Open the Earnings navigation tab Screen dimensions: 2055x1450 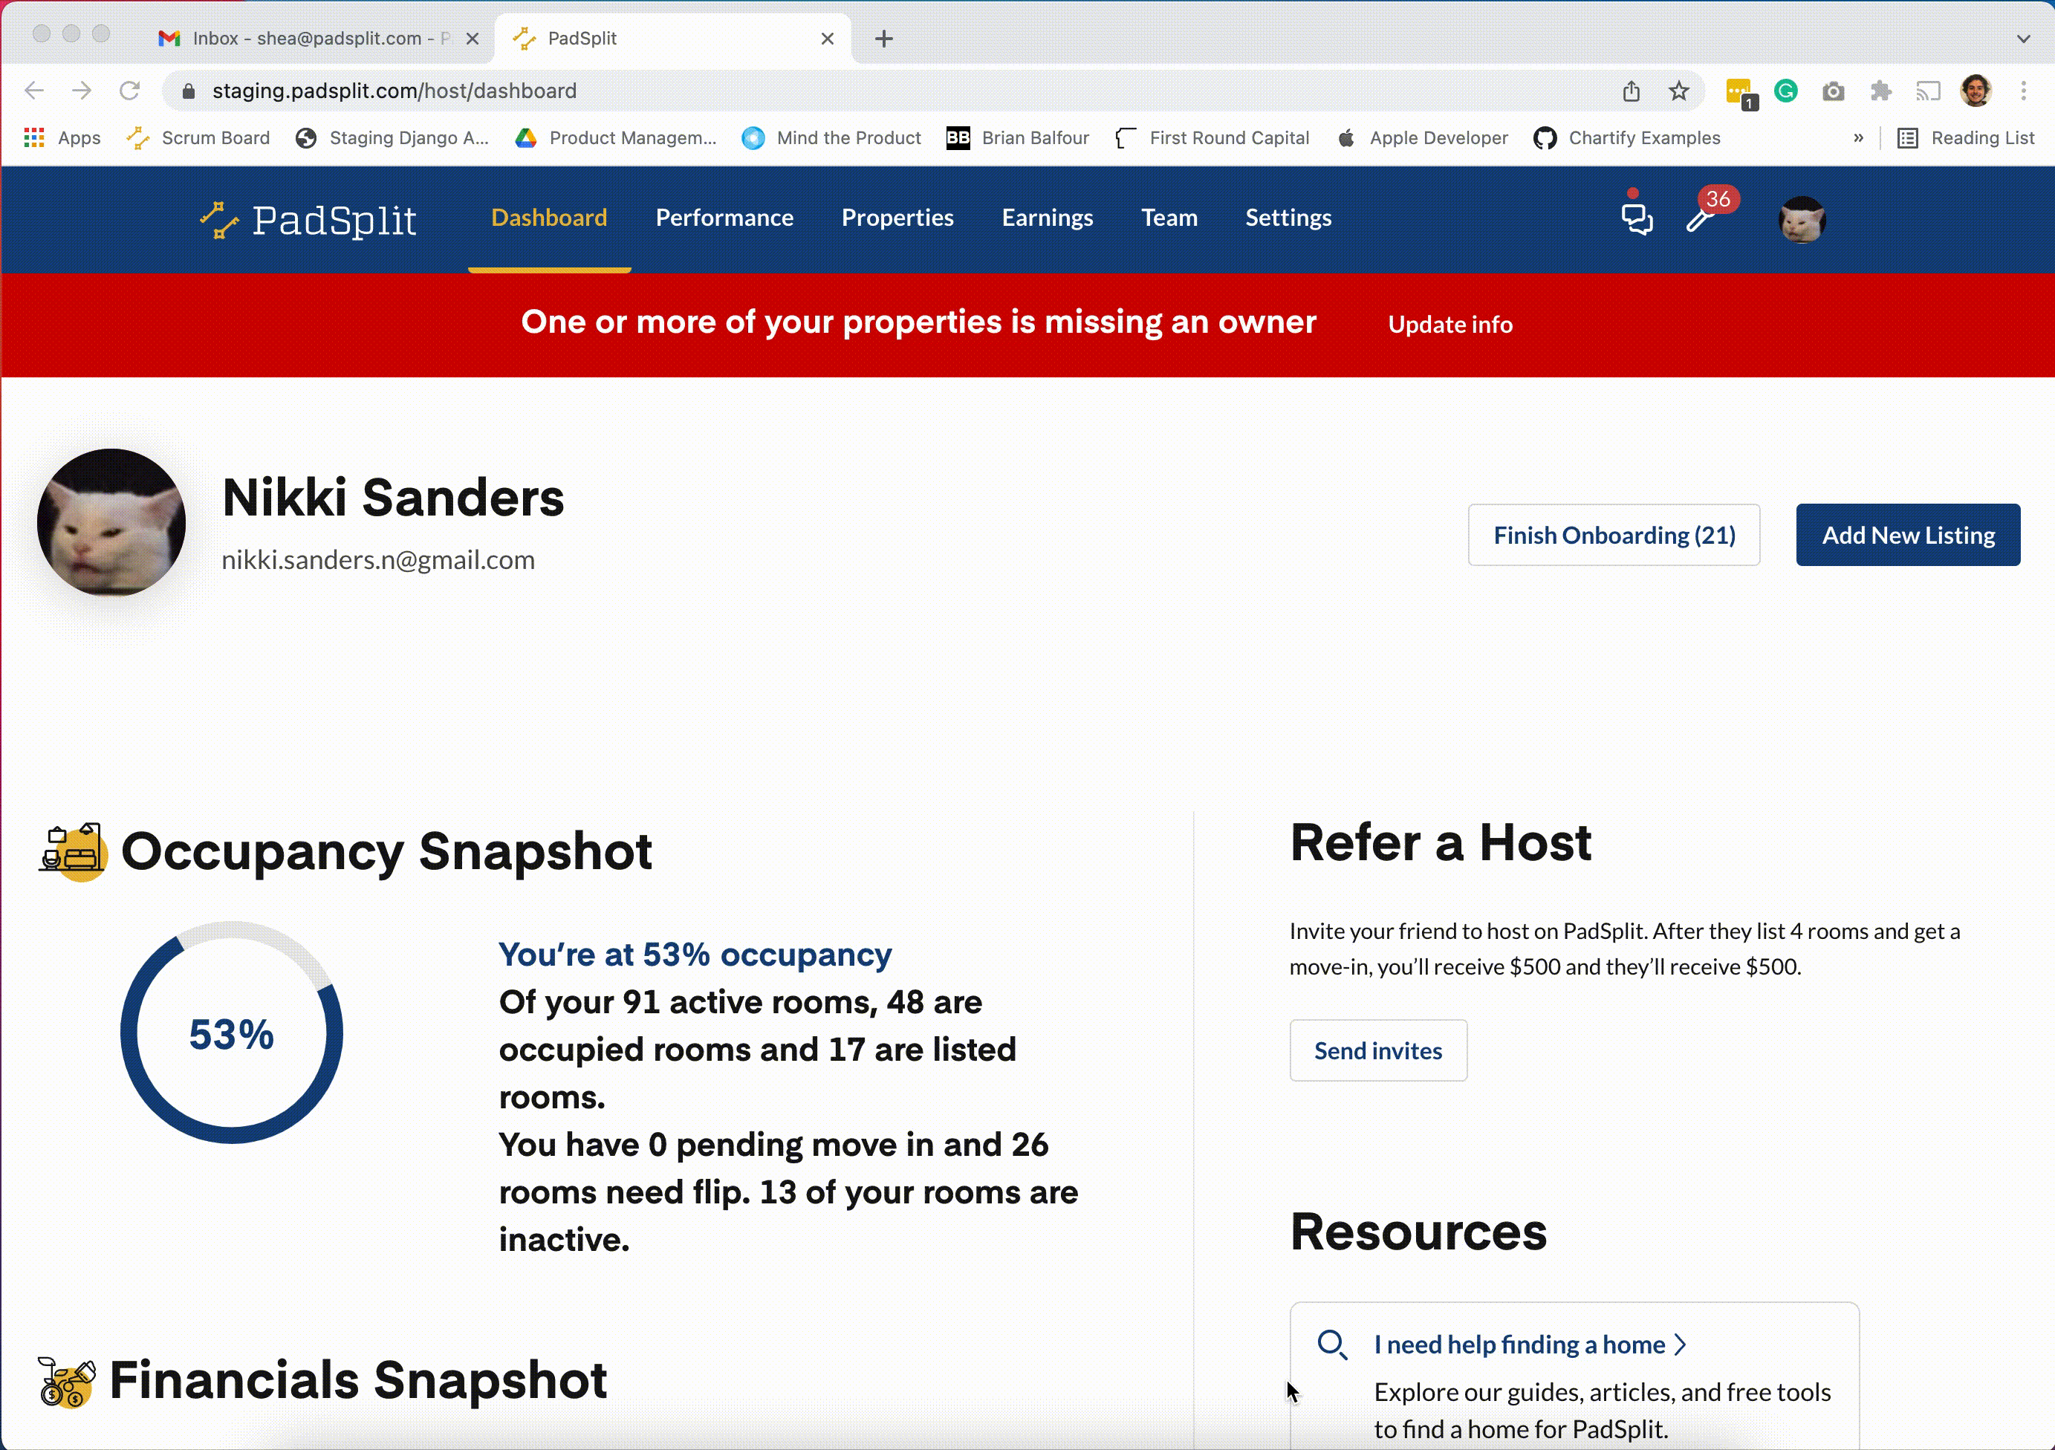tap(1046, 217)
